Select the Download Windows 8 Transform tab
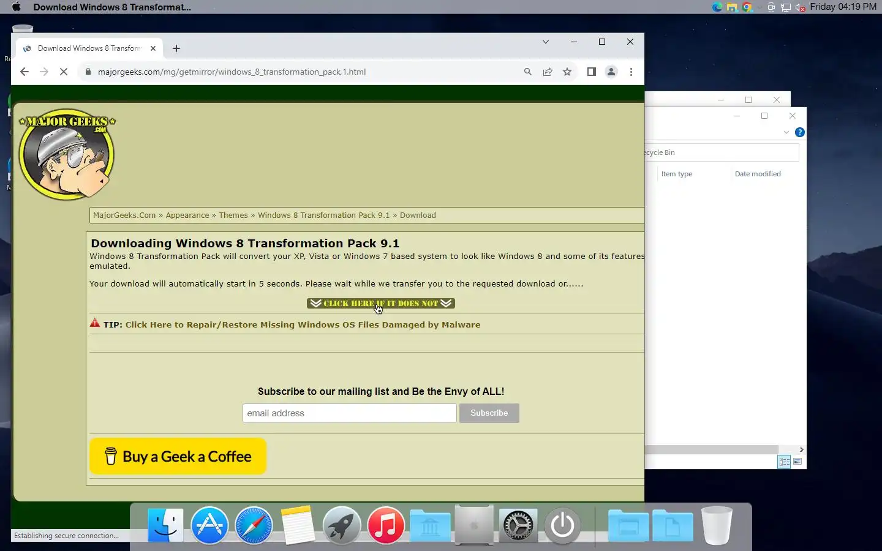This screenshot has width=882, height=551. point(89,48)
